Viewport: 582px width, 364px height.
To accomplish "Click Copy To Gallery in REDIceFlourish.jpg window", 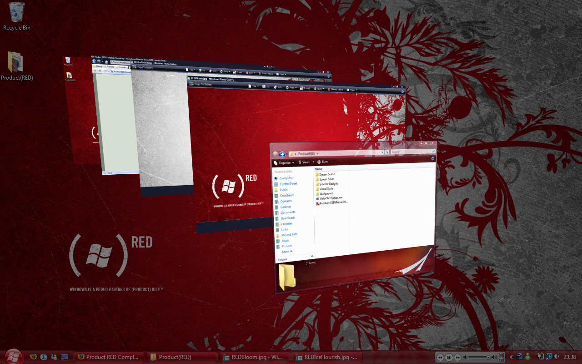I will point(142,67).
